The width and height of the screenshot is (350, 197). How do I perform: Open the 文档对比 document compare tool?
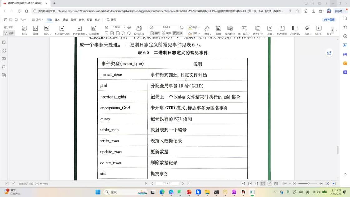(x=295, y=30)
